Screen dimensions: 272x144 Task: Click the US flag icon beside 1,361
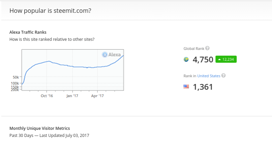[x=186, y=87]
